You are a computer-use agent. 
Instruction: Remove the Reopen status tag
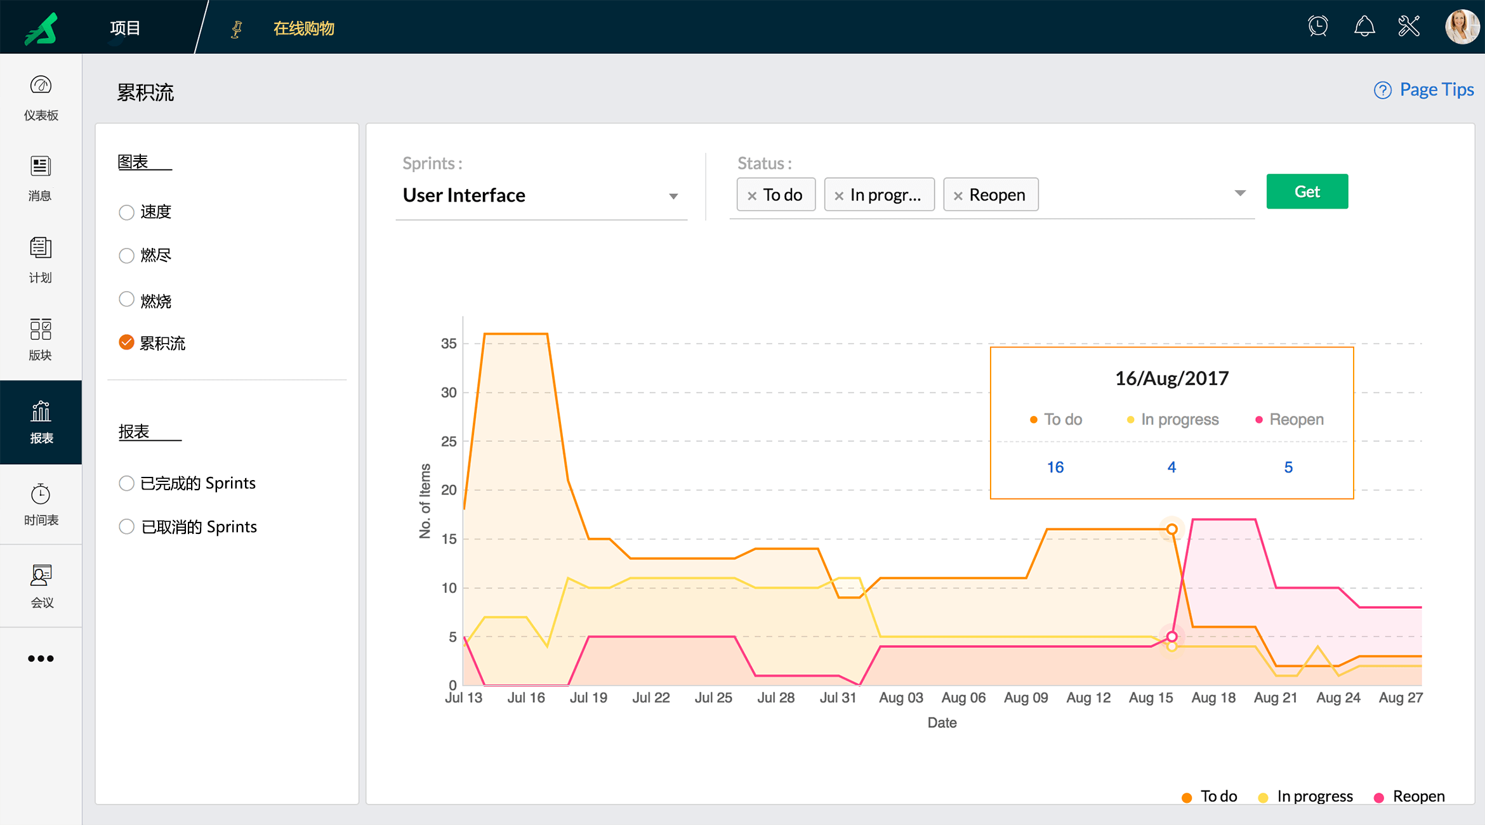[x=958, y=195]
